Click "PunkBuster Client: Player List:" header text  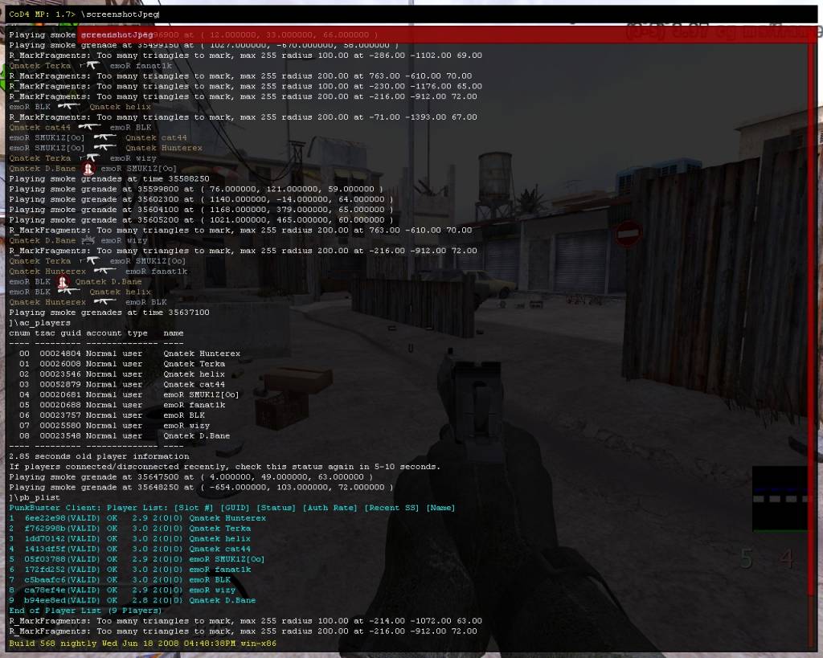[x=88, y=508]
